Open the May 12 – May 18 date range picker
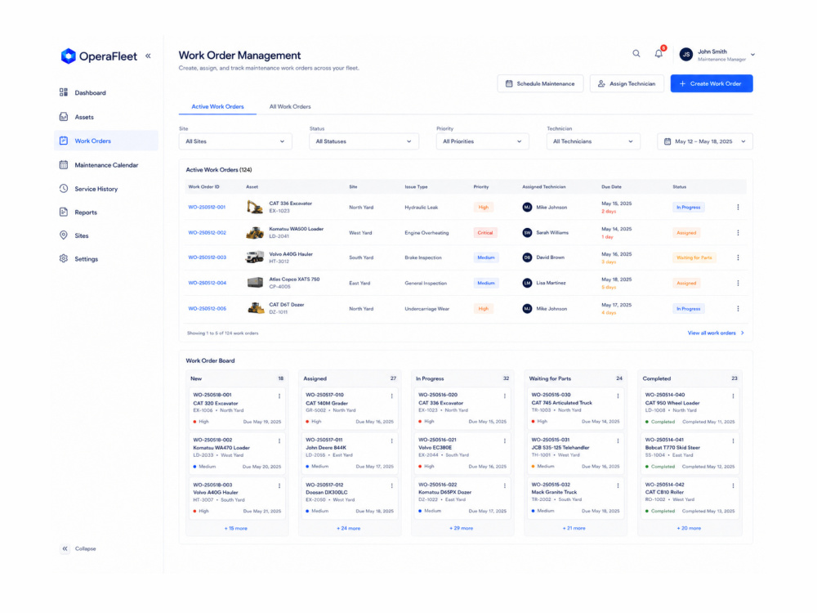This screenshot has width=817, height=613. 705,141
